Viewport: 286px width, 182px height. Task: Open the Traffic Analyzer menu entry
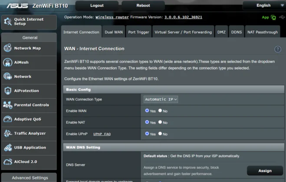(x=29, y=133)
